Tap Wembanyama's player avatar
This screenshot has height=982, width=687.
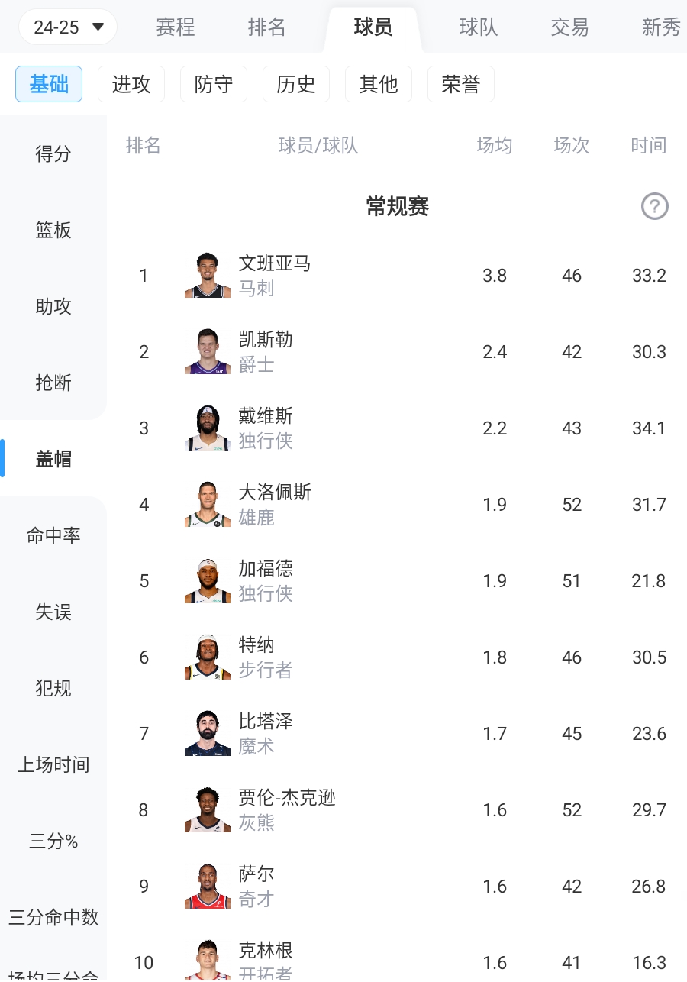(x=207, y=275)
